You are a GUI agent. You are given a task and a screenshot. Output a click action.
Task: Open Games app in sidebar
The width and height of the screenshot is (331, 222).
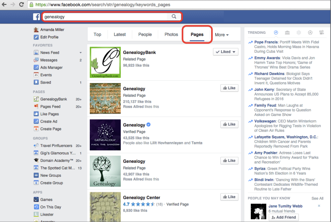pos(46,200)
